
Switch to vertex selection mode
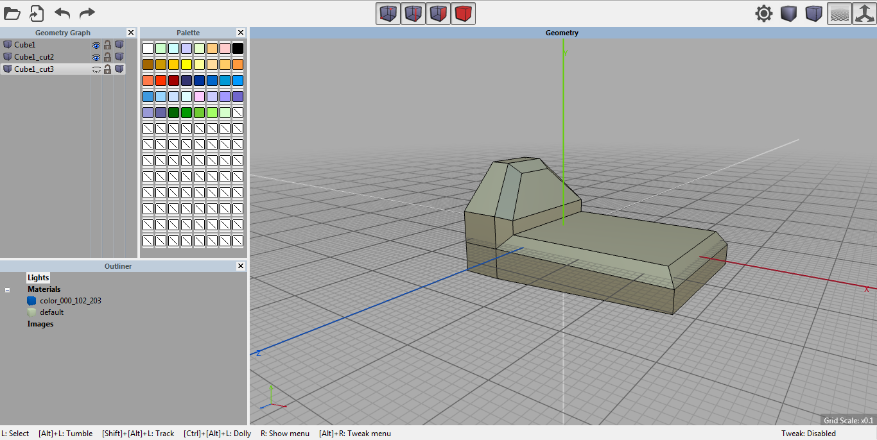click(x=388, y=13)
